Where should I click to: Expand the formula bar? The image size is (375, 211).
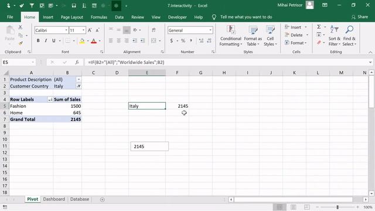[x=370, y=63]
